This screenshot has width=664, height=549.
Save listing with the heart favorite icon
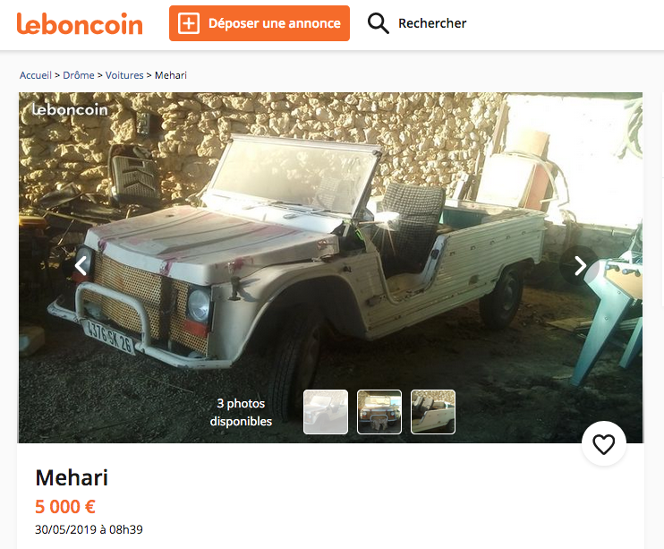click(x=603, y=444)
